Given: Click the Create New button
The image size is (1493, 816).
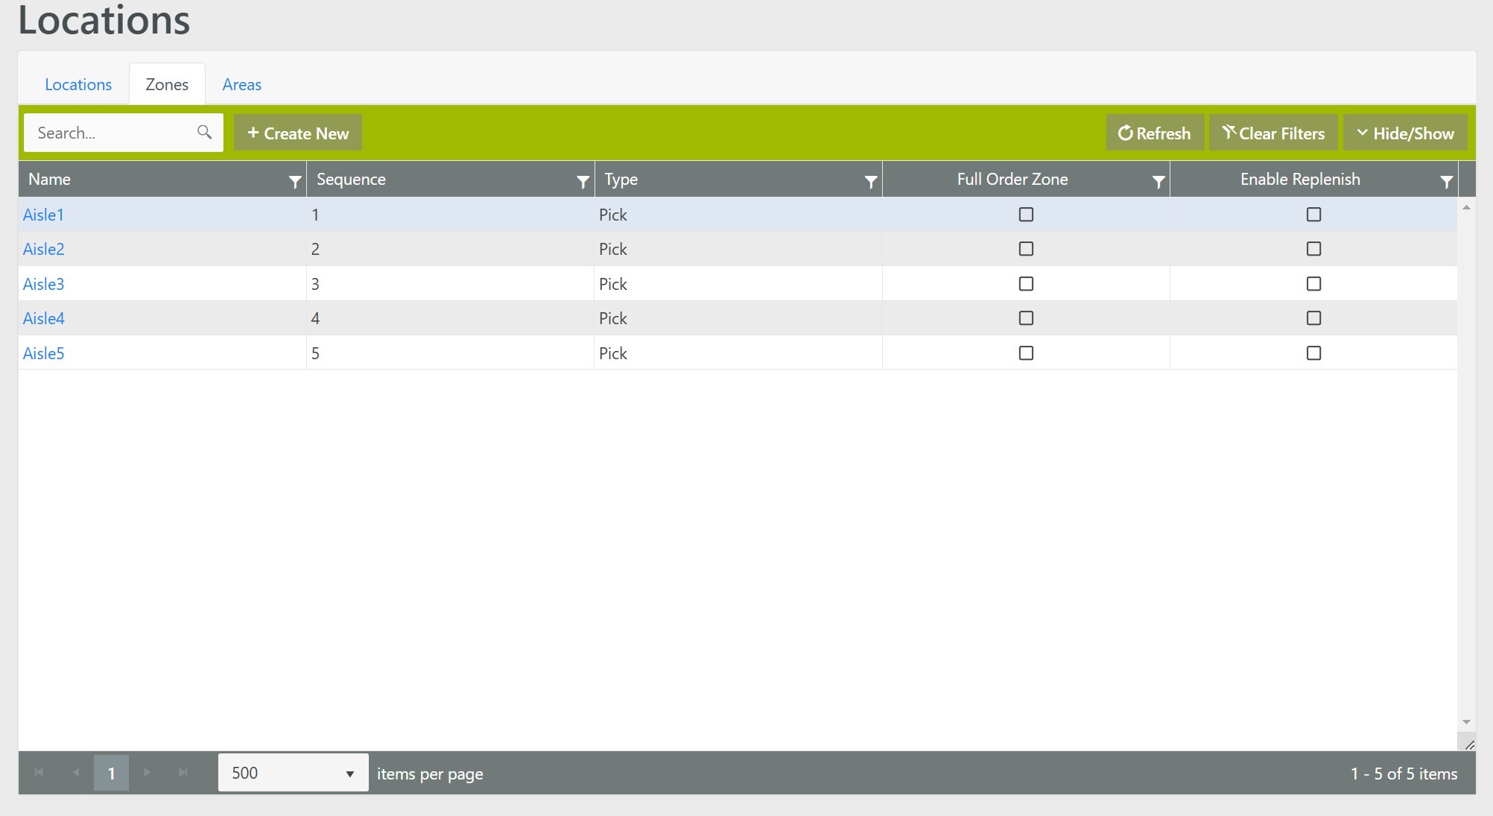Looking at the screenshot, I should 298,133.
